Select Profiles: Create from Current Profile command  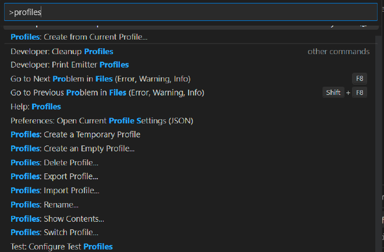pyautogui.click(x=79, y=37)
